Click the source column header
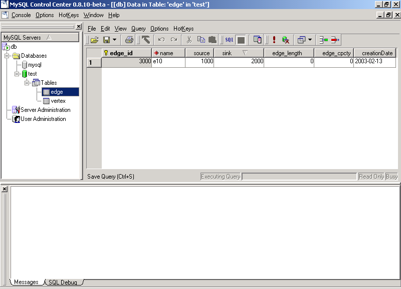 tap(199, 53)
